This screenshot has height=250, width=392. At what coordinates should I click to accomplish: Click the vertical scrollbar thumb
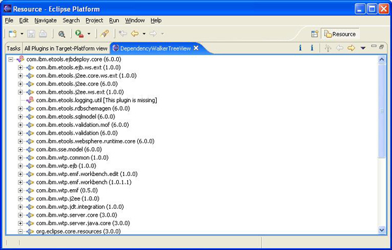click(382, 111)
